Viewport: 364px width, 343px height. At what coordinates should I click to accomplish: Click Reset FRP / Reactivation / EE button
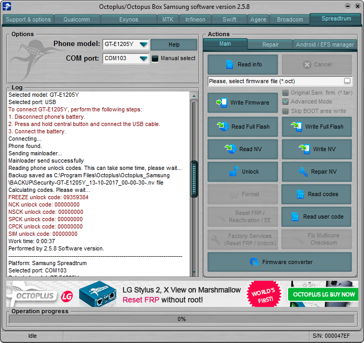pyautogui.click(x=242, y=216)
